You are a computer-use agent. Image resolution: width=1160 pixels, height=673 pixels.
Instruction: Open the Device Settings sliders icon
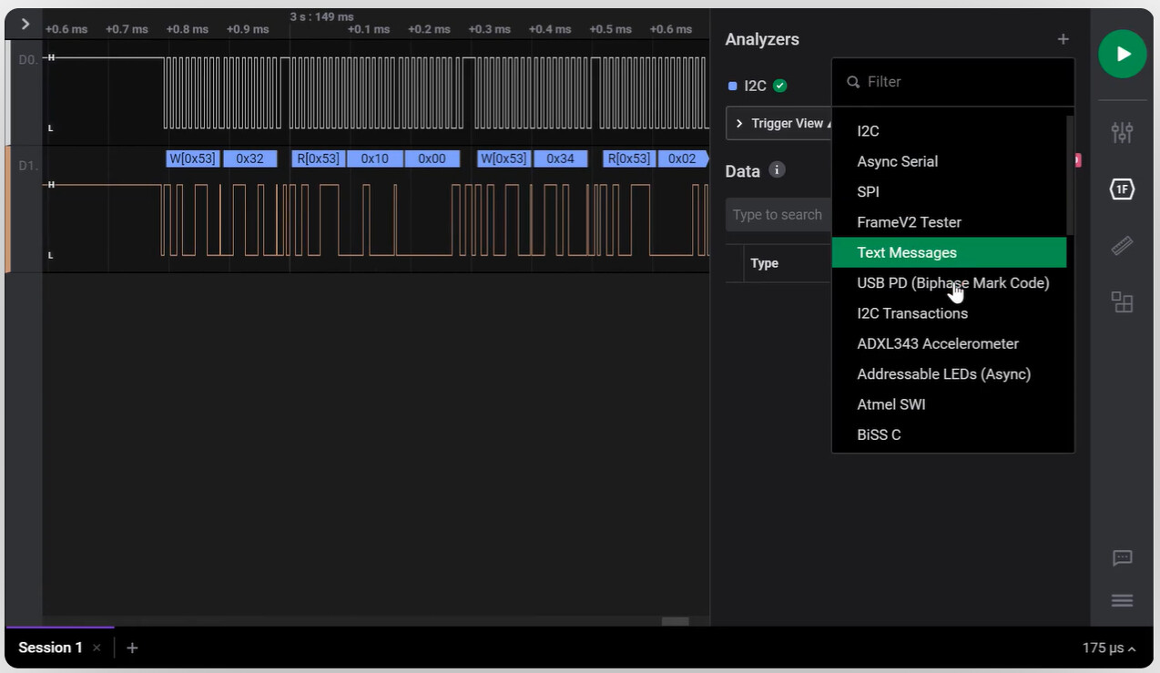pyautogui.click(x=1122, y=132)
